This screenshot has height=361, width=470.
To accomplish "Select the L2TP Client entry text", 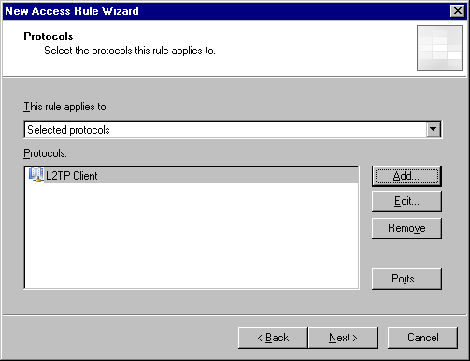I will [72, 176].
